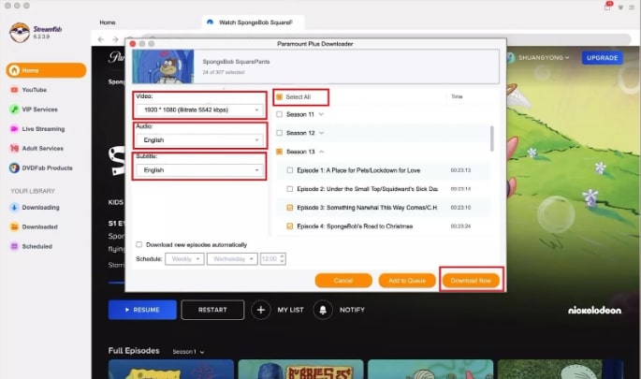The height and width of the screenshot is (379, 641).
Task: Go back with browser back arrow
Action: (101, 39)
